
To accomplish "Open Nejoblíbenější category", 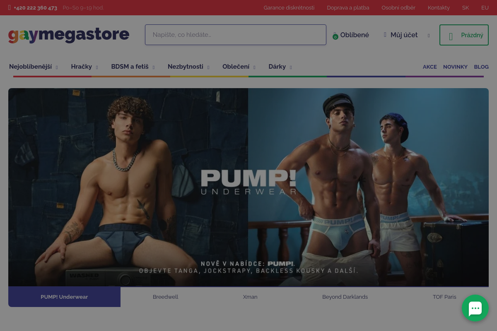I will 30,67.
